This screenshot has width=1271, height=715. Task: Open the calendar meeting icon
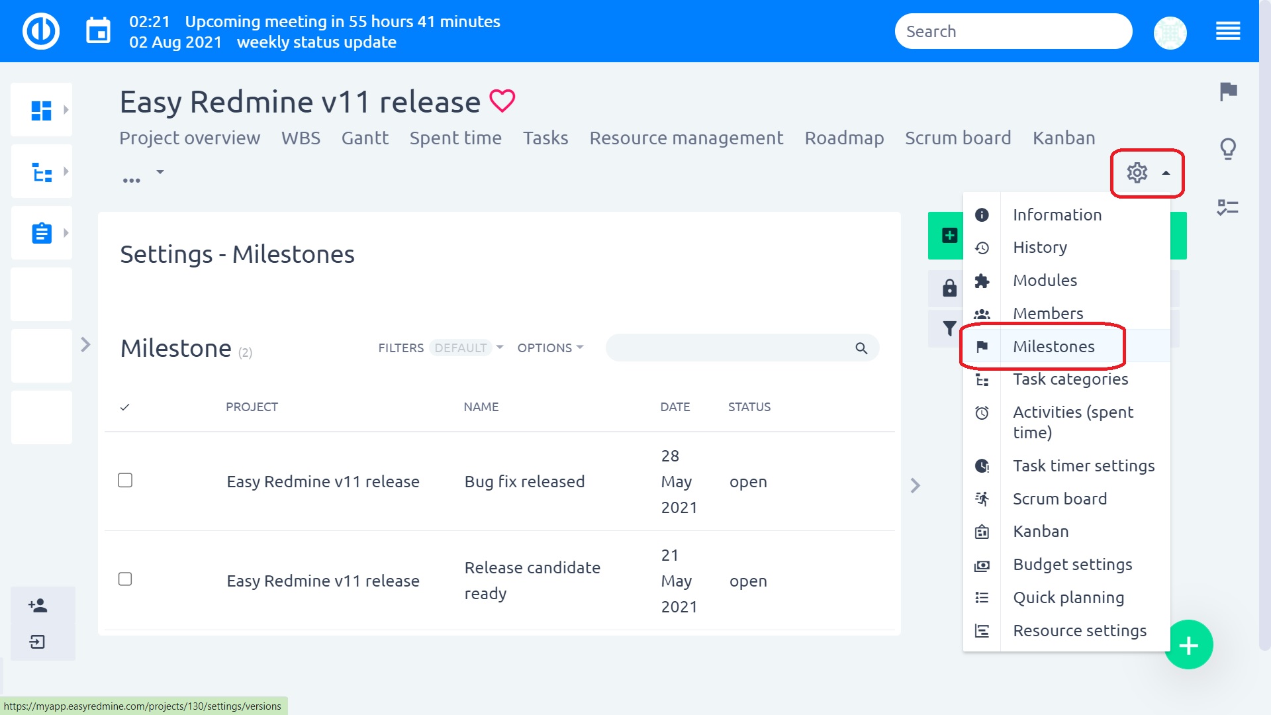coord(99,31)
